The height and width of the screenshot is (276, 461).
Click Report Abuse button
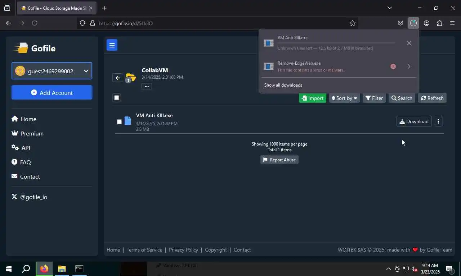(x=279, y=160)
